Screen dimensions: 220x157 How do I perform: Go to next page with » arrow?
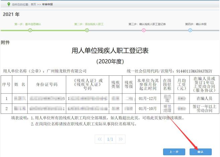[121, 139]
